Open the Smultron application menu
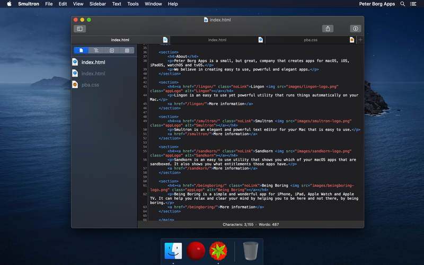 point(29,4)
